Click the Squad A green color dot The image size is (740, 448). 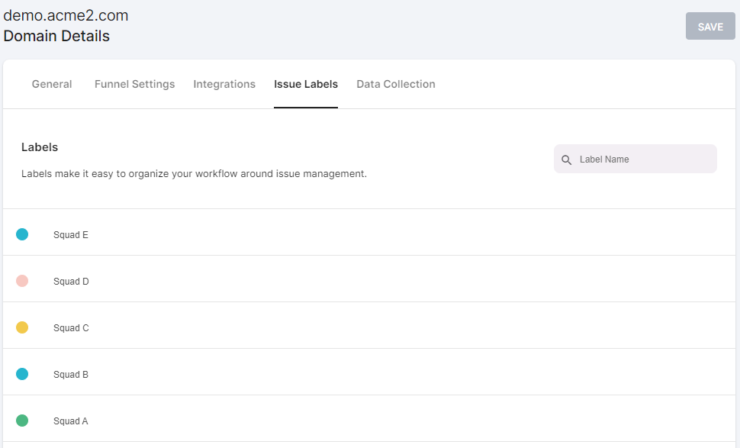[x=22, y=421]
